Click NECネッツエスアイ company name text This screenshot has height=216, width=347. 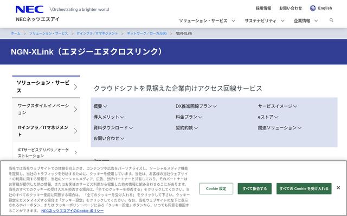coord(37,19)
